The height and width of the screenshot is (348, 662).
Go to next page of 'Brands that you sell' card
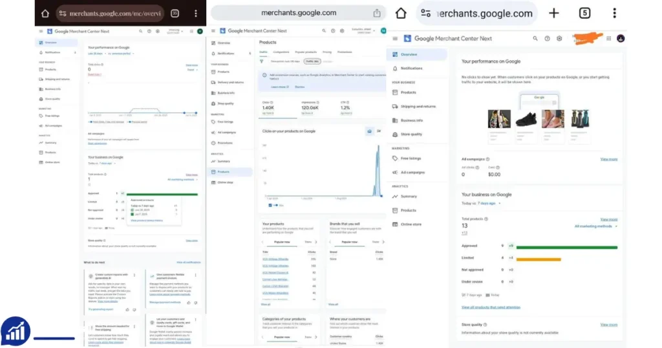click(383, 242)
